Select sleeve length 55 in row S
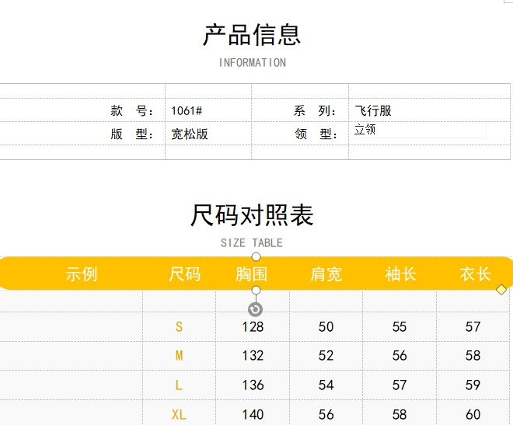The width and height of the screenshot is (513, 425). pyautogui.click(x=400, y=327)
